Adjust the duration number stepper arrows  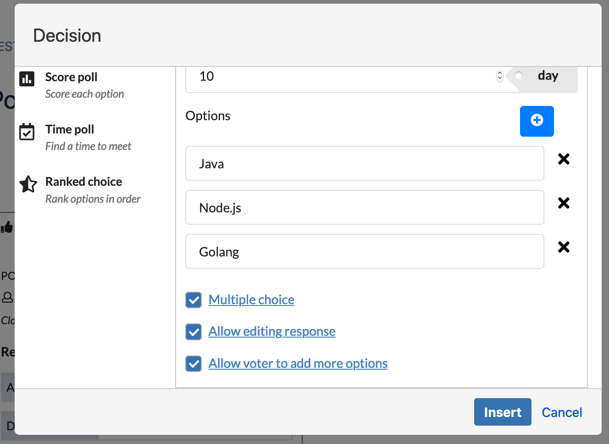[500, 76]
